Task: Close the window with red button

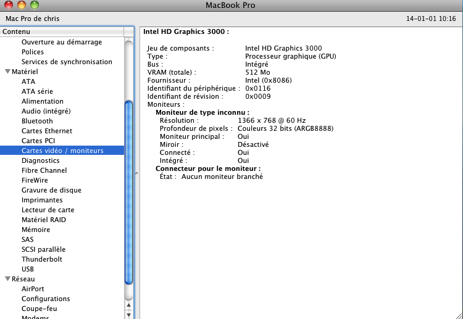Action: click(9, 5)
